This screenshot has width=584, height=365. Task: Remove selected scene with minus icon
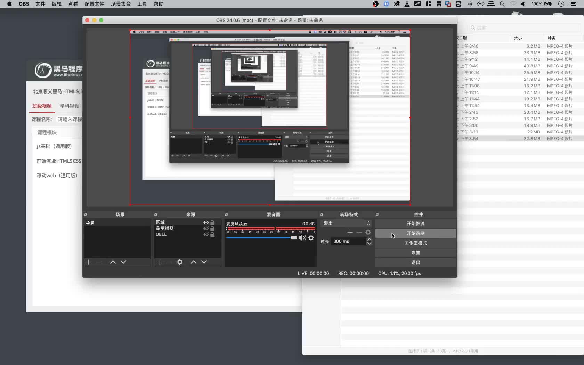tap(99, 262)
